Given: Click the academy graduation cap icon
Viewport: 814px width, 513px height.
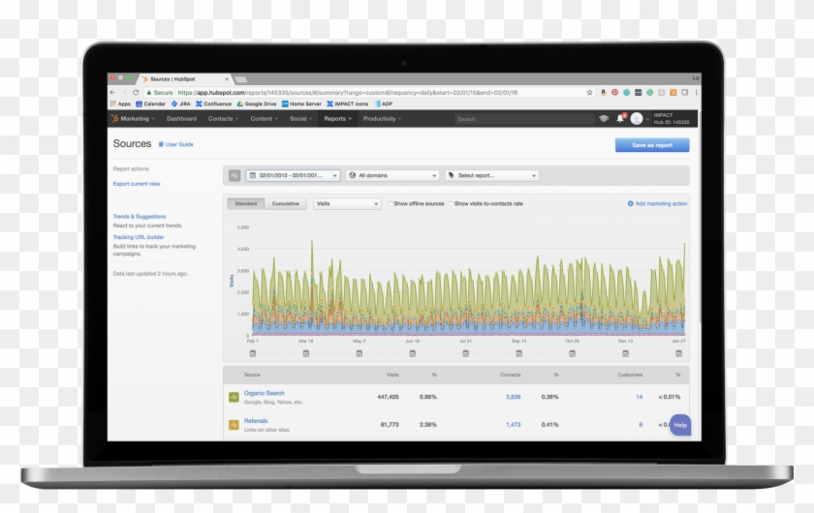Looking at the screenshot, I should 604,119.
